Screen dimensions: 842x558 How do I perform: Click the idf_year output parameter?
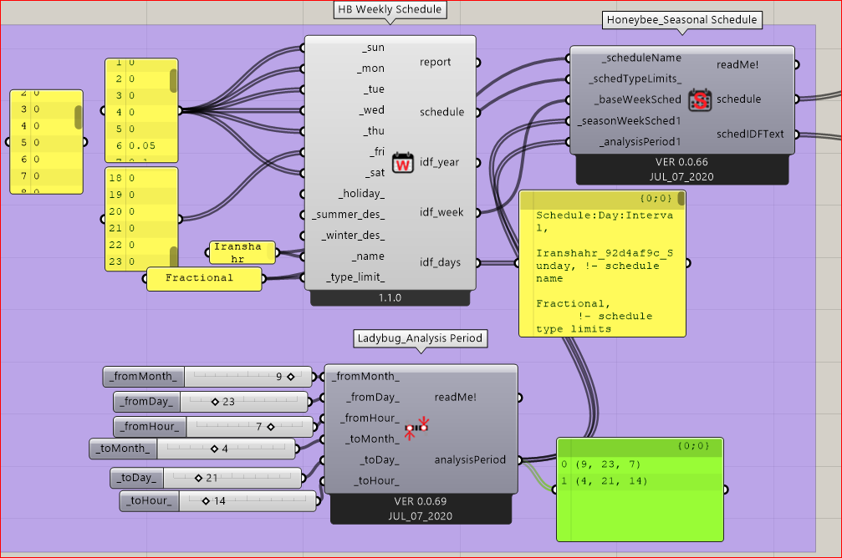tap(439, 163)
